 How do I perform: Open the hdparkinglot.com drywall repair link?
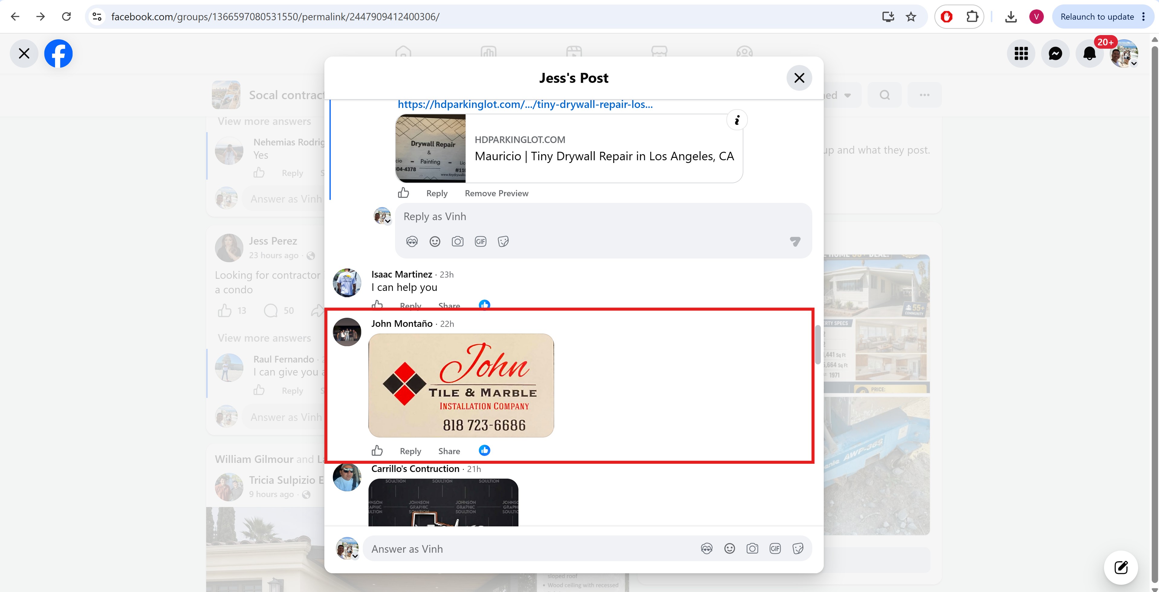[525, 104]
